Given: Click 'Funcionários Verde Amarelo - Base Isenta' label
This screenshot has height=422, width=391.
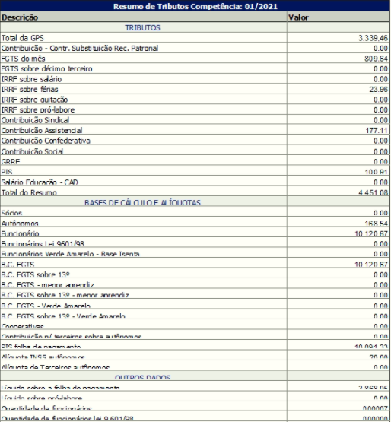Looking at the screenshot, I should point(70,254).
